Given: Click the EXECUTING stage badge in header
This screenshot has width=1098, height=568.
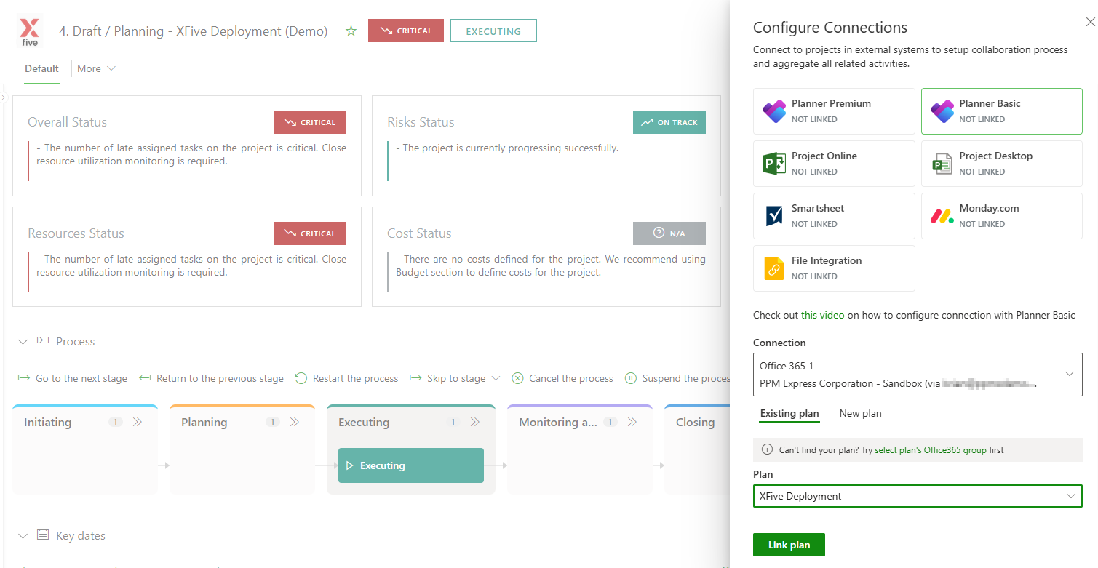Looking at the screenshot, I should (493, 31).
